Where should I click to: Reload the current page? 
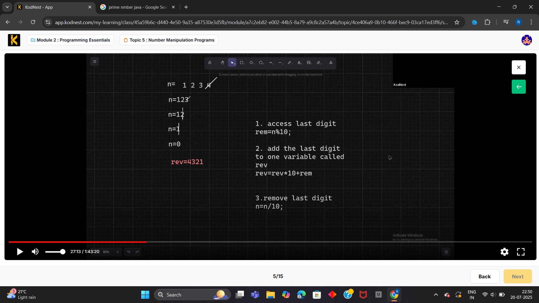33,22
